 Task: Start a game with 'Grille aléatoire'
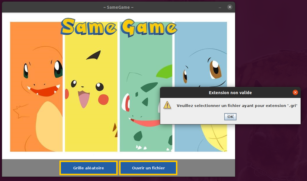coord(89,168)
